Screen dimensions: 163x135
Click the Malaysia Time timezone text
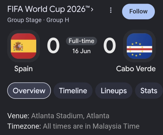(x=116, y=126)
